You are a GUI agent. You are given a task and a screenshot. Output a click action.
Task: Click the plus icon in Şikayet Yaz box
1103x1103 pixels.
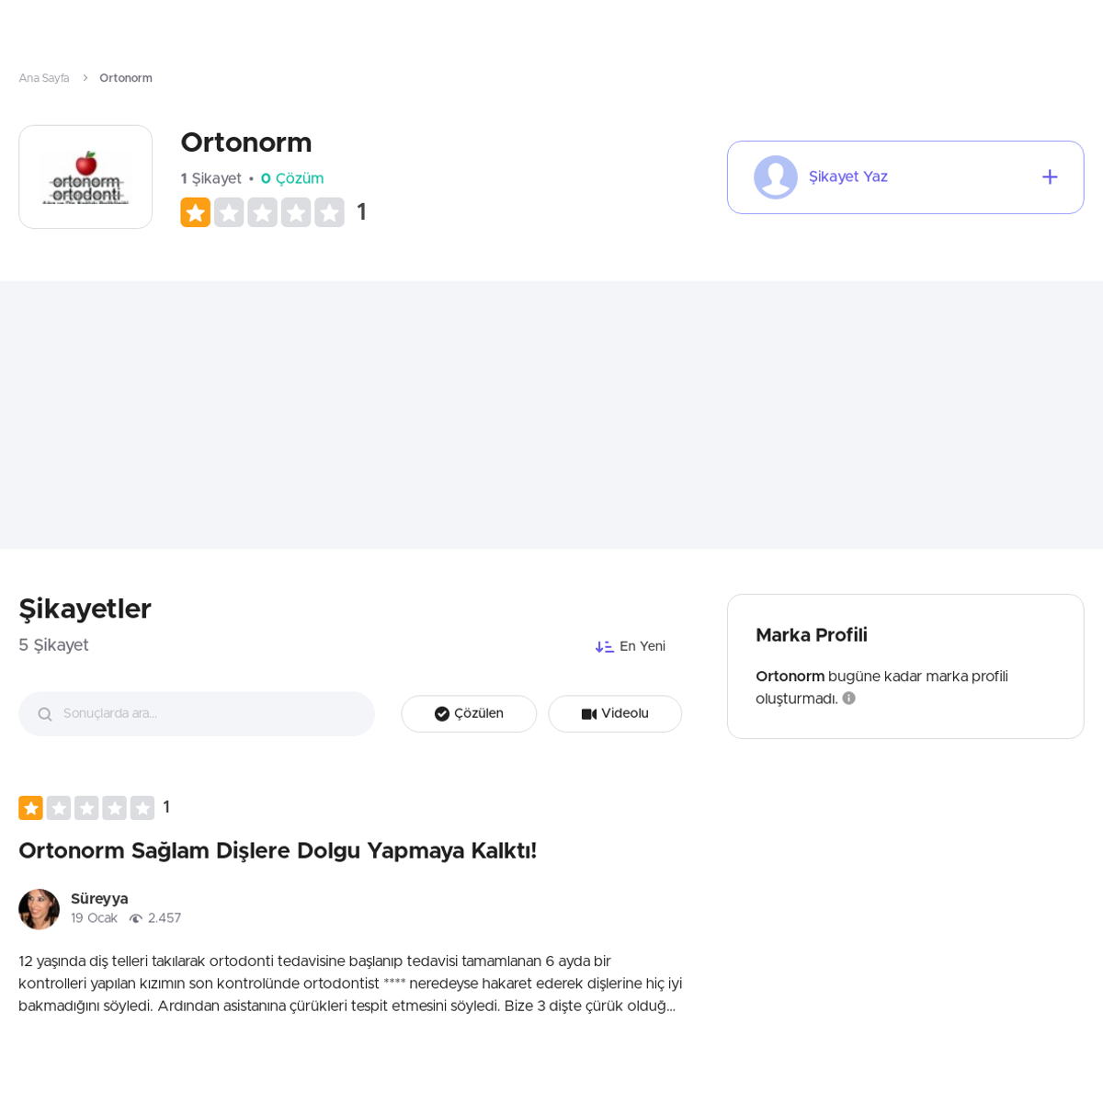pos(1050,177)
